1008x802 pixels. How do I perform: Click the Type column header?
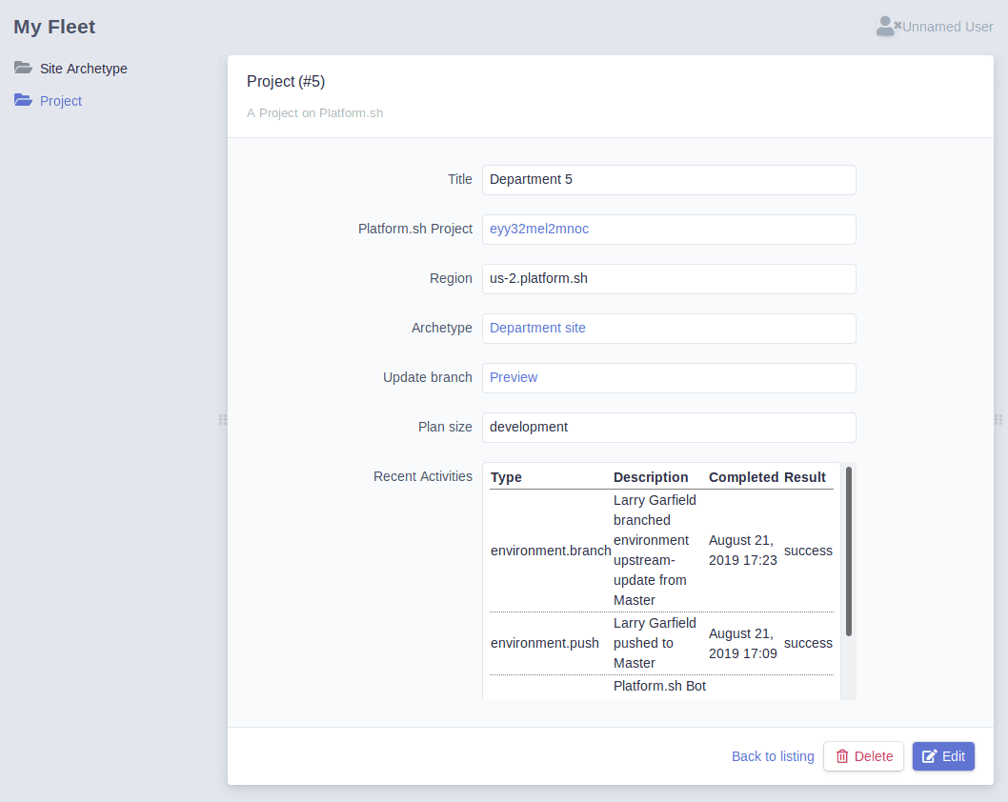[x=506, y=477]
